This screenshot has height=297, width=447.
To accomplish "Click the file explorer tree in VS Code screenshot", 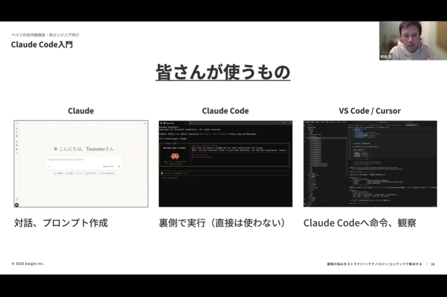I will (327, 165).
